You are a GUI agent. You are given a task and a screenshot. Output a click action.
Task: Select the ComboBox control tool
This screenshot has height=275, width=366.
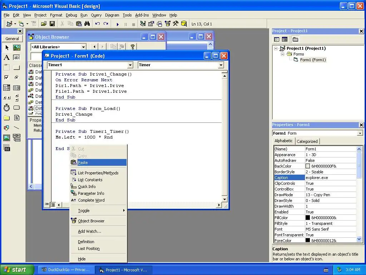coord(7,88)
